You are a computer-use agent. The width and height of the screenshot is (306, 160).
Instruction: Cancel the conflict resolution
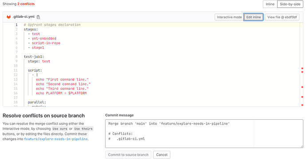pos(161,155)
